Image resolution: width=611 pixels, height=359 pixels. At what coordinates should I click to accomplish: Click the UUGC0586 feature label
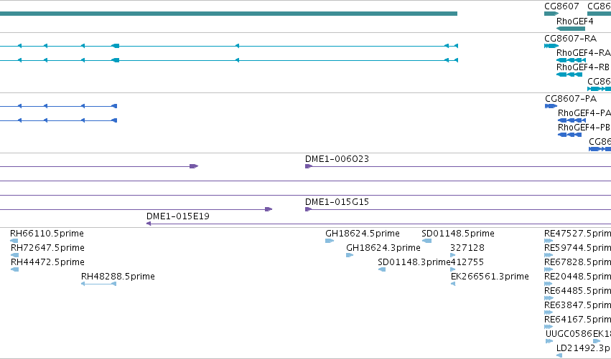pos(569,334)
